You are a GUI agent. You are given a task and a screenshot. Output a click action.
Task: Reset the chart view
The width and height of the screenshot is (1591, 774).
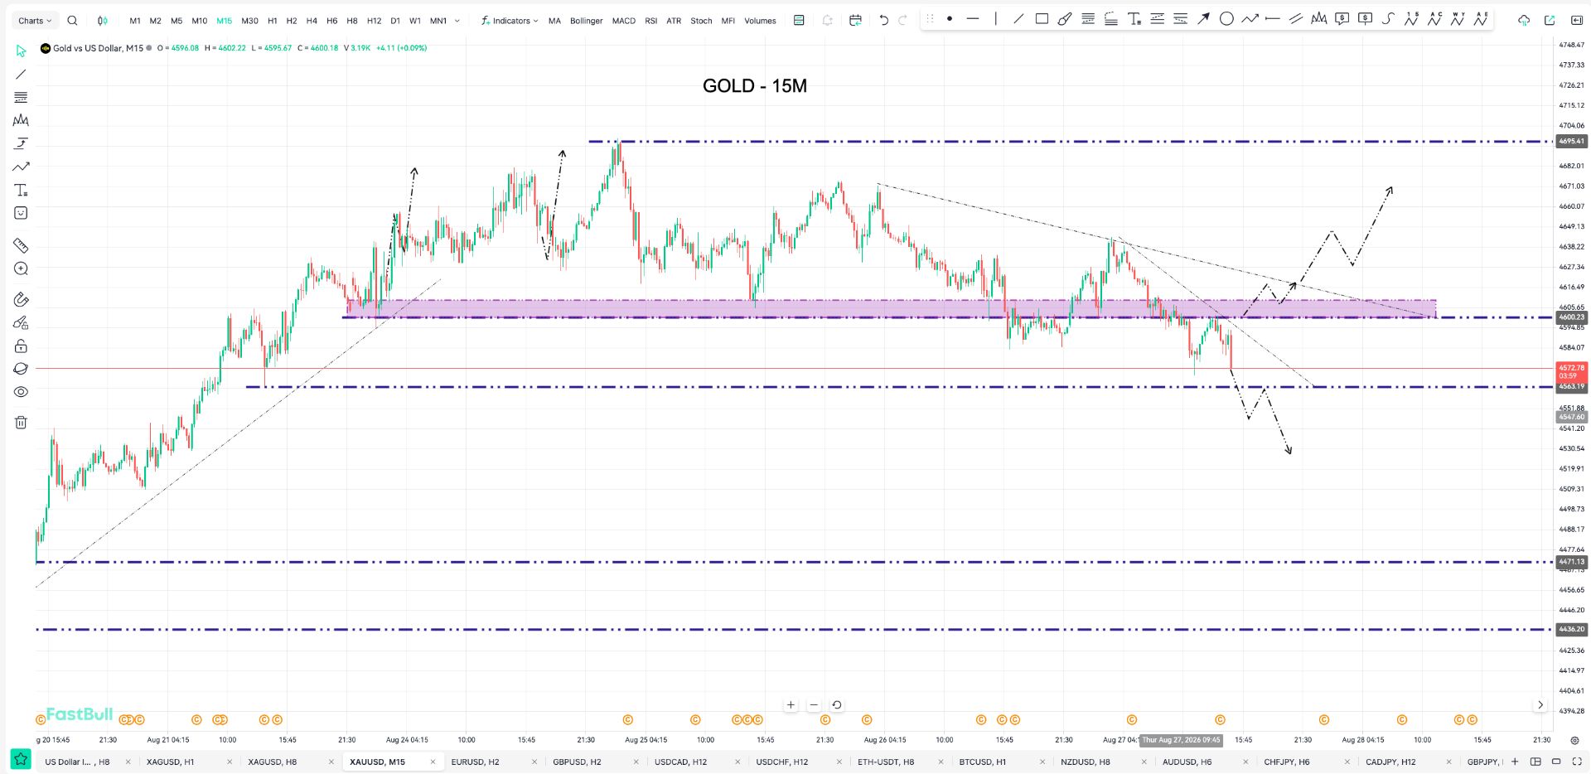tap(837, 705)
